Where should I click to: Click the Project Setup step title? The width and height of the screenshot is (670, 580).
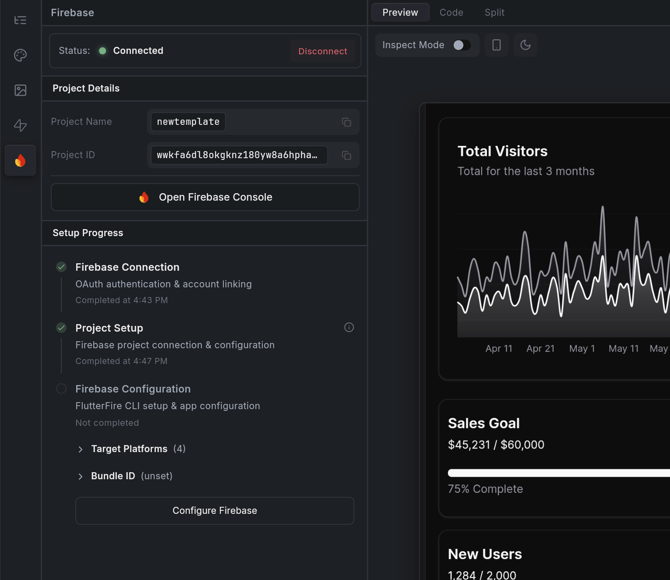coord(109,328)
